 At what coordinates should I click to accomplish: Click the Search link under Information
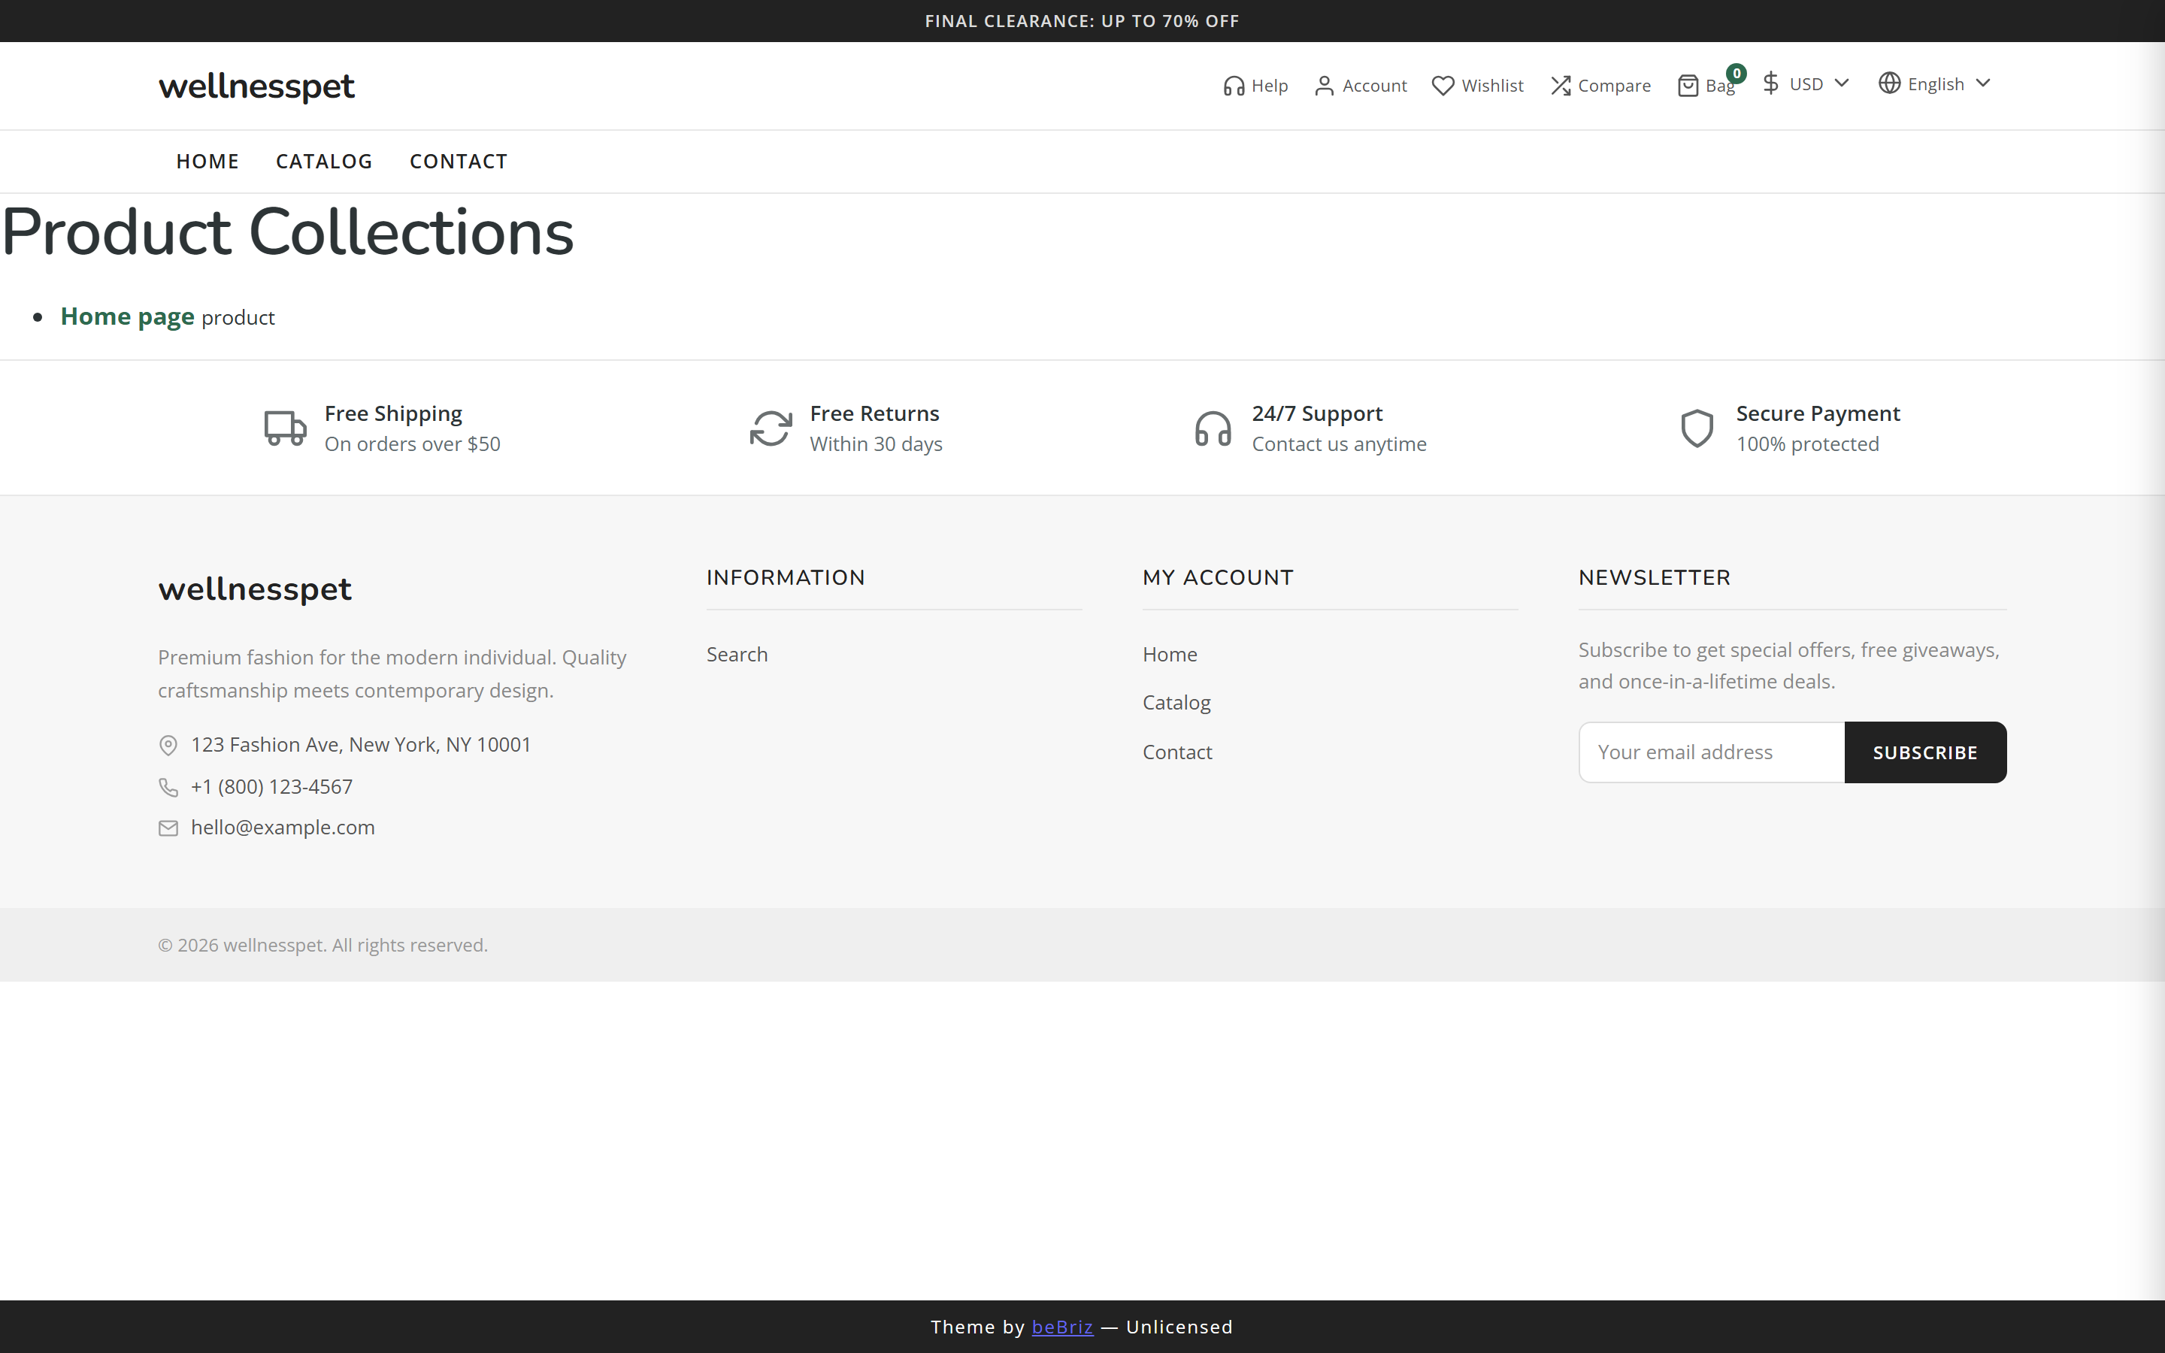(x=736, y=654)
